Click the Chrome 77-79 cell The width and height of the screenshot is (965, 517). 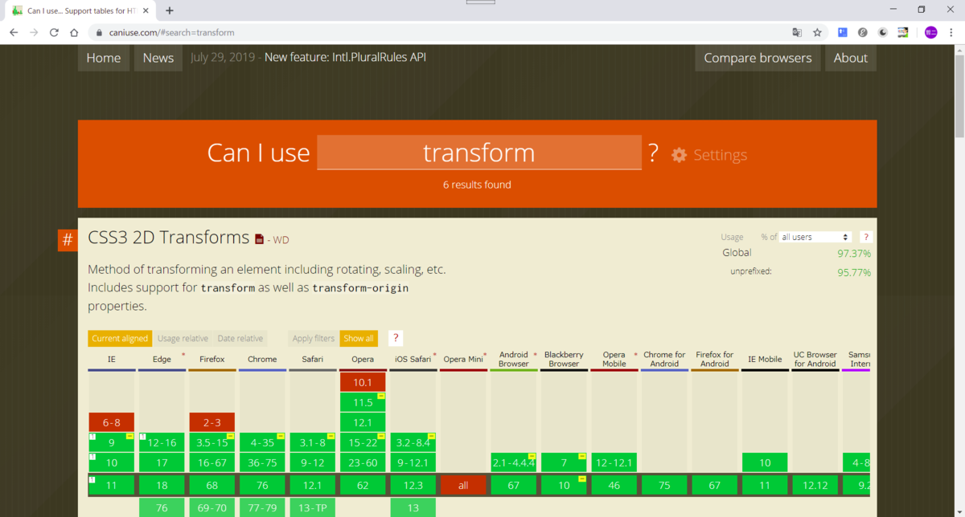(x=262, y=507)
